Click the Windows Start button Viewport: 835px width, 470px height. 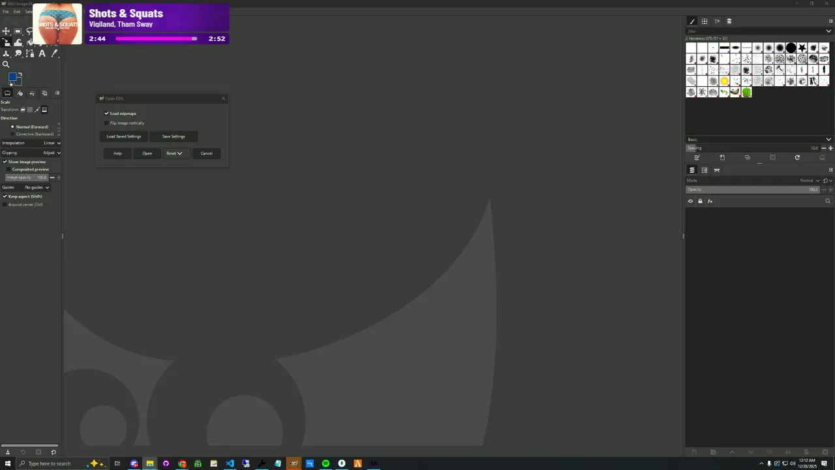pyautogui.click(x=8, y=463)
